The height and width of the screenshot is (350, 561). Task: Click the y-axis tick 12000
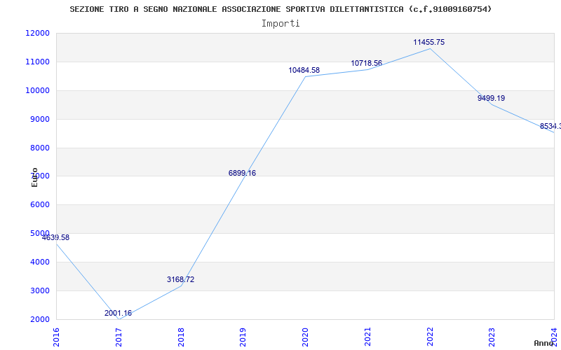[37, 33]
